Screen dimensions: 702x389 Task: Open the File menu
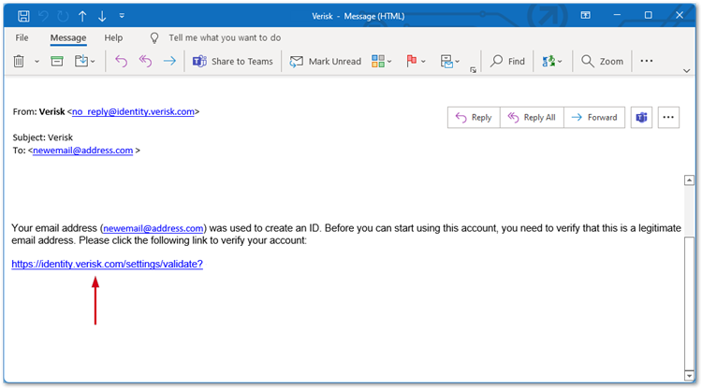22,37
